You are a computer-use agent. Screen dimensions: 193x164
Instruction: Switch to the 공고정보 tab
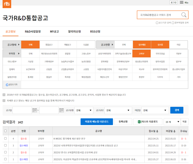[10, 31]
